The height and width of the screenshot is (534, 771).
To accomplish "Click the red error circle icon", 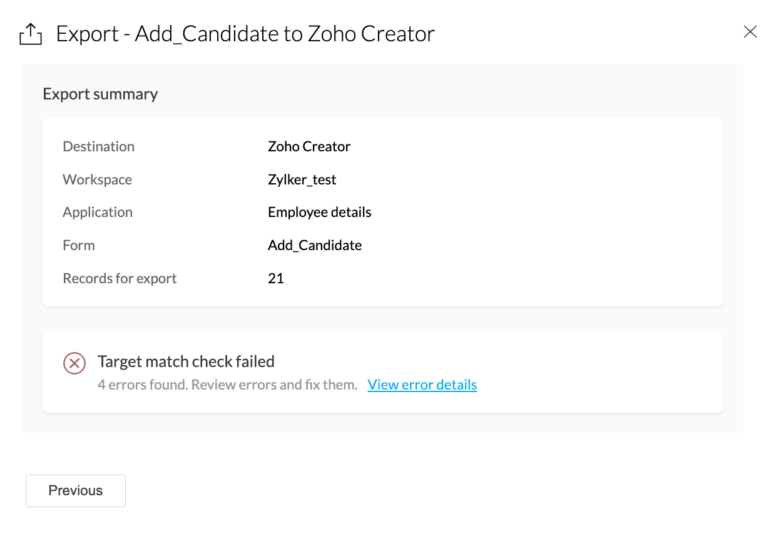I will [x=74, y=363].
